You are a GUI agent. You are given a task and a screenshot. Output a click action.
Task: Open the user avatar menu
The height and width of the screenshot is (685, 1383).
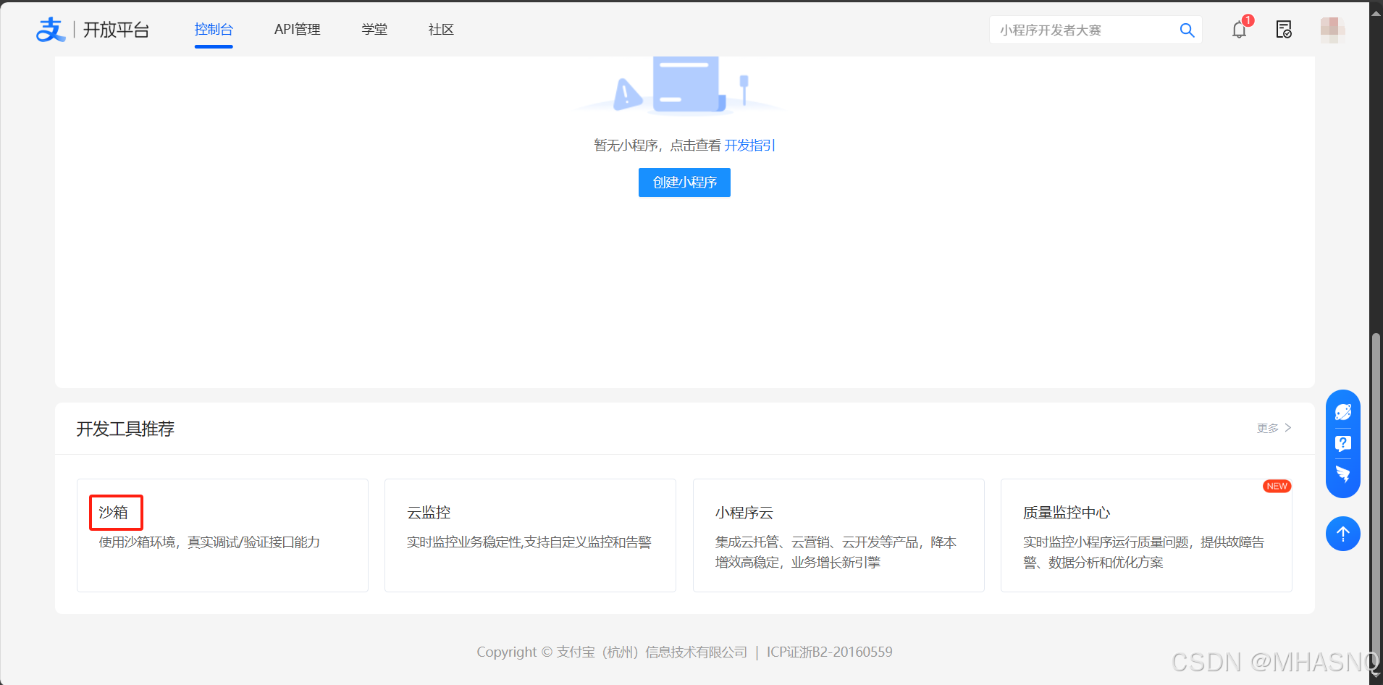click(1332, 30)
